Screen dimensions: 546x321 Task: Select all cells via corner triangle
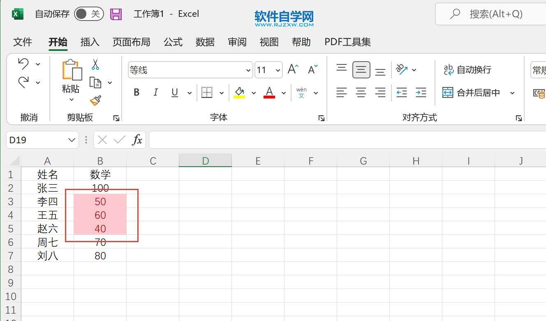coord(14,160)
